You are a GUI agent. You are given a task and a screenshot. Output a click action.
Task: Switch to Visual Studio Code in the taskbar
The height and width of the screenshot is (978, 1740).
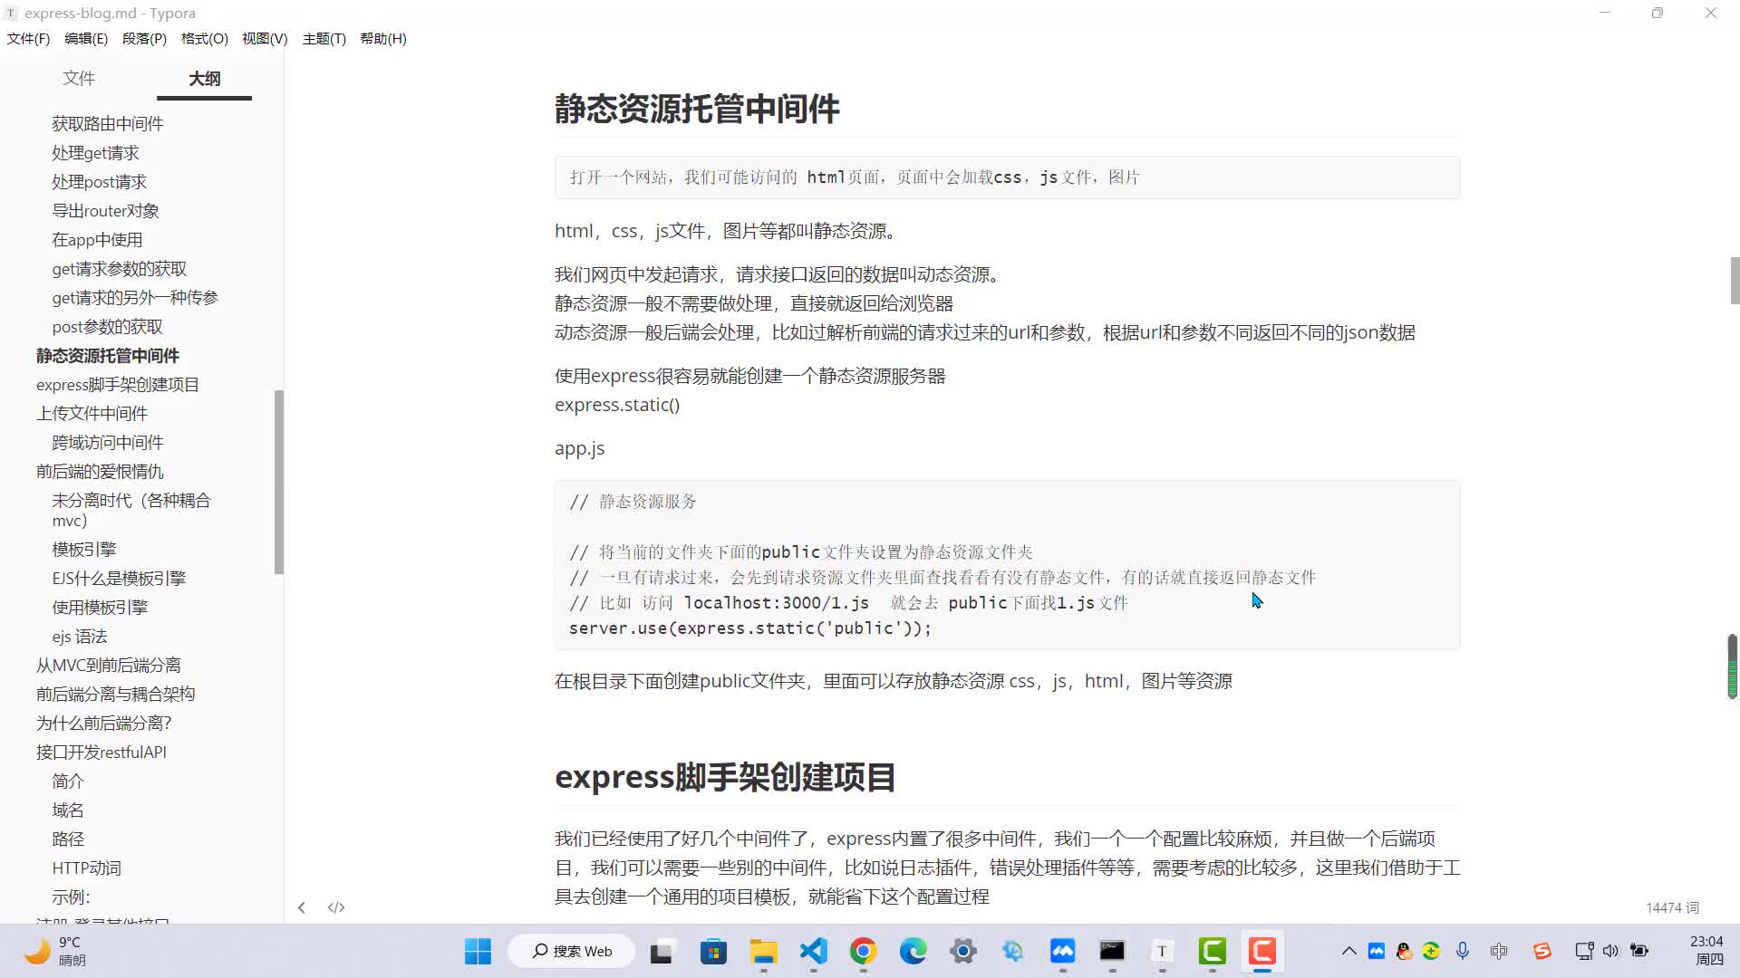[x=814, y=951]
